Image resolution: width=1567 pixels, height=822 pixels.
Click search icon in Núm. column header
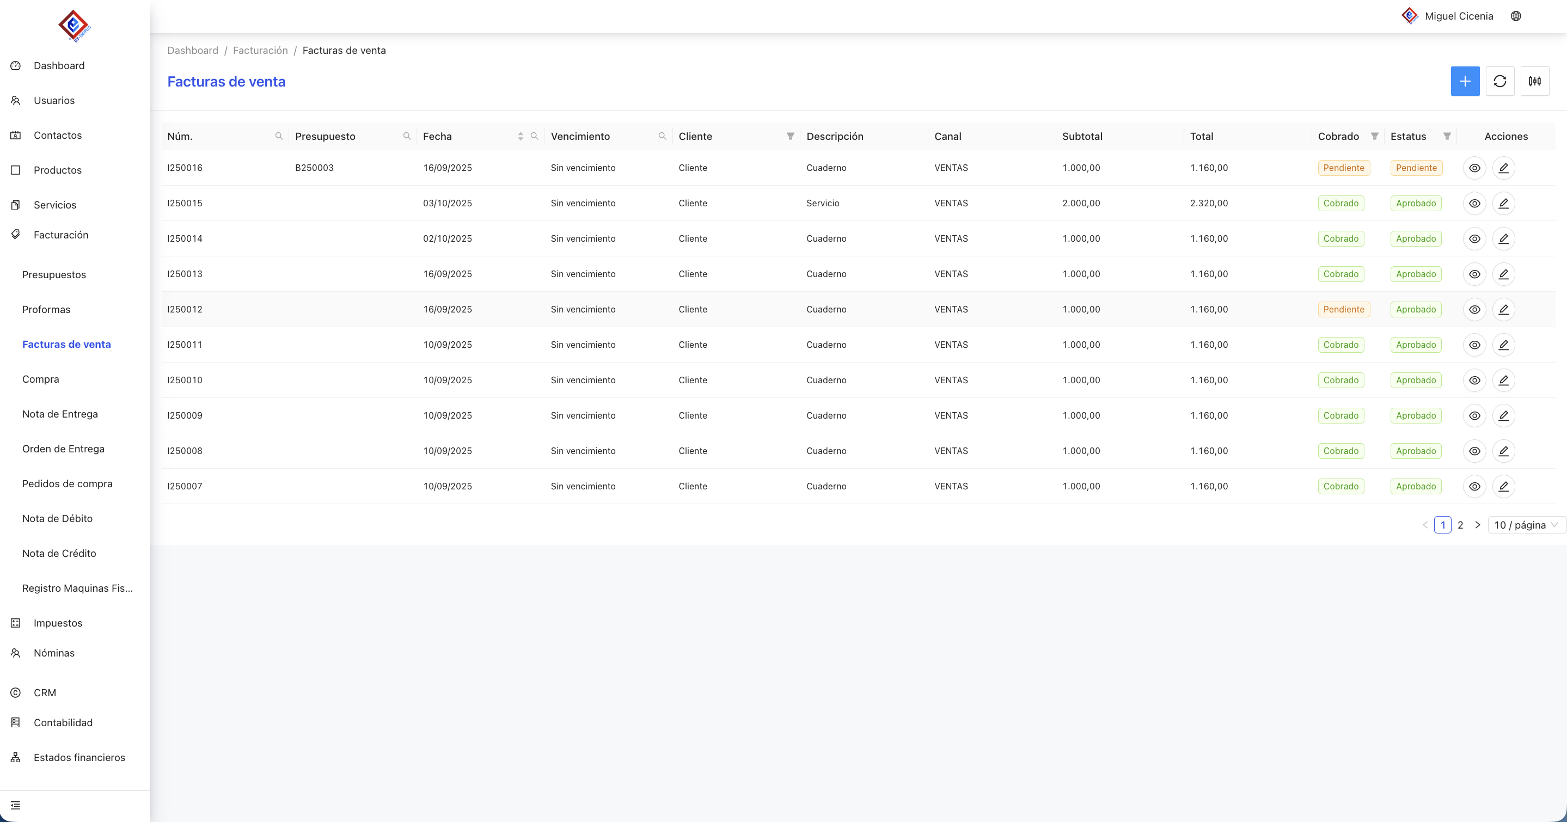point(279,136)
